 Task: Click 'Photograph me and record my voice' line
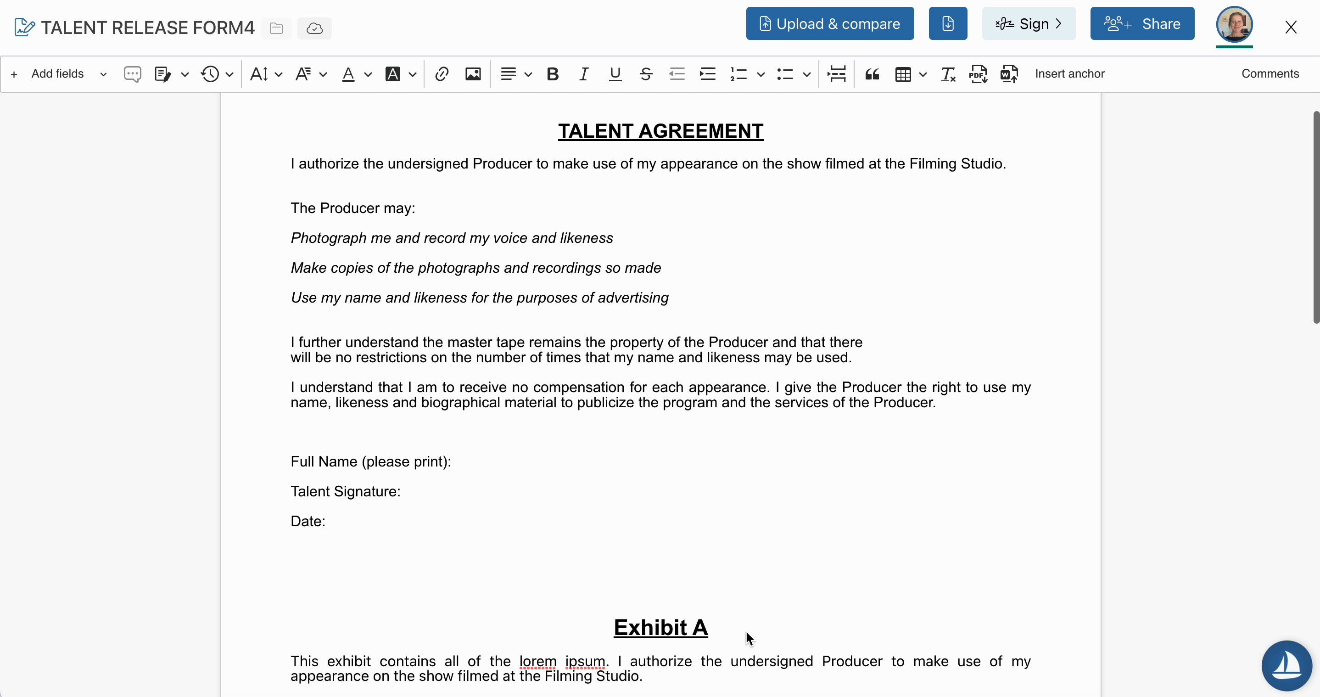click(452, 238)
